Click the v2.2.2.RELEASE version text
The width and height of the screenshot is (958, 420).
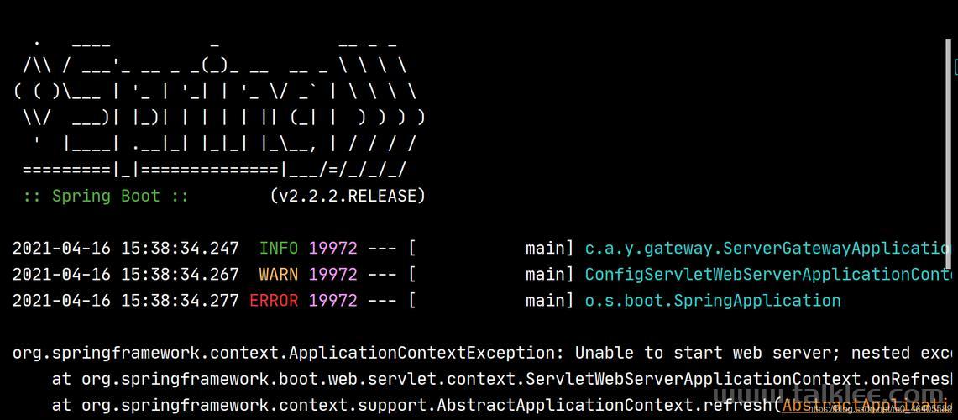348,197
